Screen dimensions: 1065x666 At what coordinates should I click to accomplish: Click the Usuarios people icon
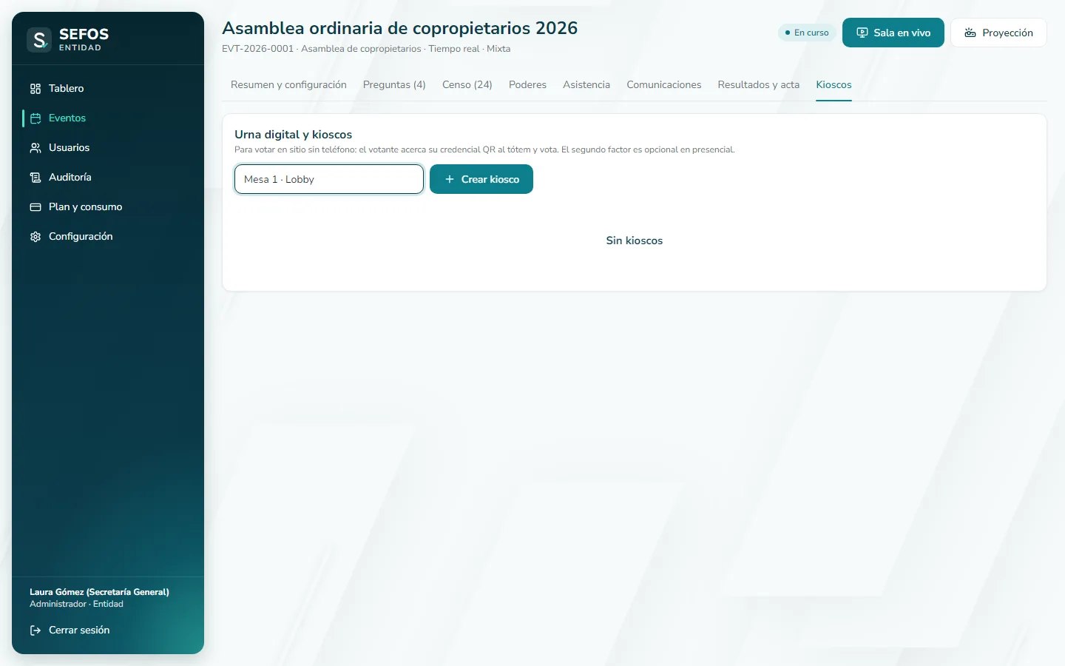coord(35,148)
